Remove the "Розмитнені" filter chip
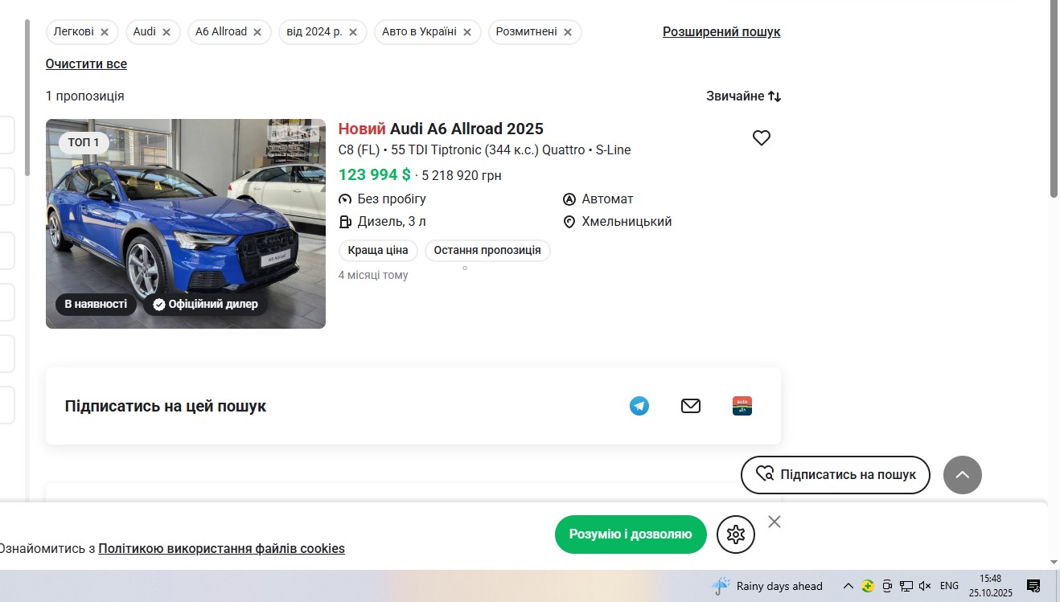Image resolution: width=1060 pixels, height=602 pixels. click(568, 32)
